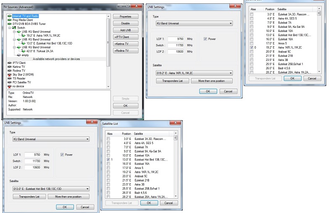Viewport: 336px width, 213px height.
Task: Toggle Power checkbox in the Astra LNB Settings
Action: pyautogui.click(x=205, y=39)
